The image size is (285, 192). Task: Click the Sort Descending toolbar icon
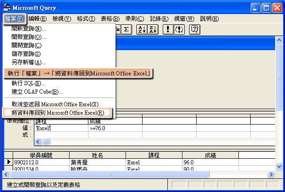point(152,30)
